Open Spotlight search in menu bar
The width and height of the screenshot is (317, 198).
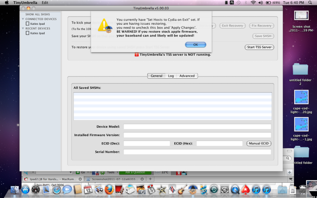pos(310,2)
